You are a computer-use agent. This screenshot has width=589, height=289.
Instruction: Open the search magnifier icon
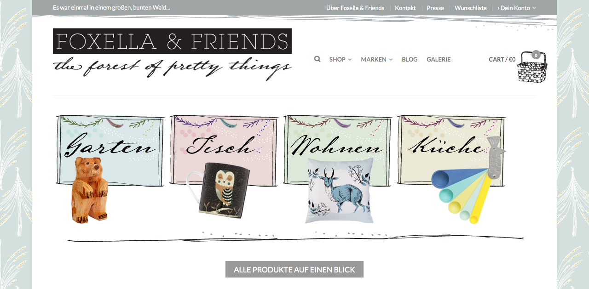pos(317,59)
